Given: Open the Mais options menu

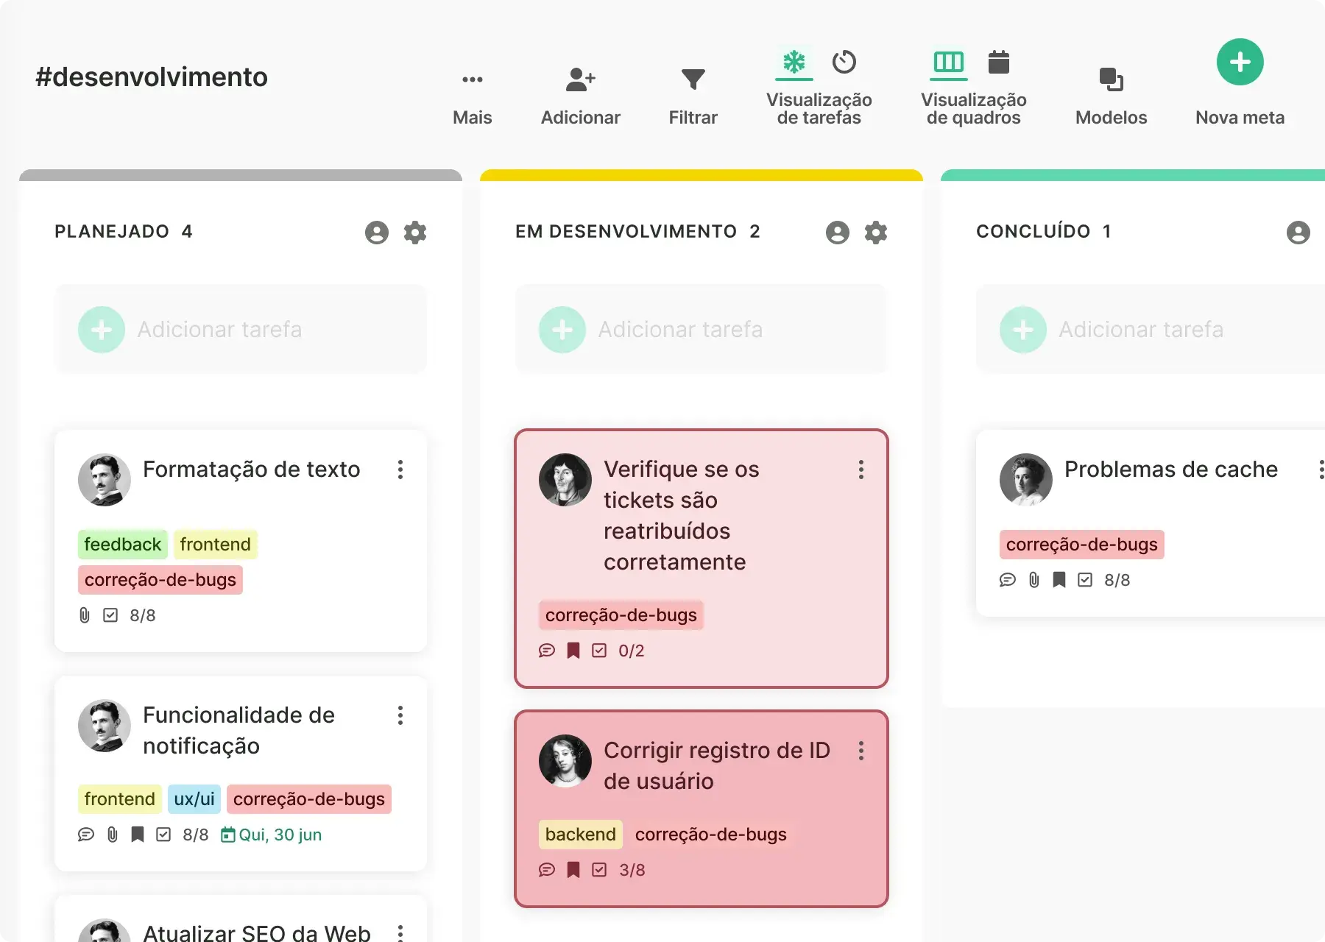Looking at the screenshot, I should (472, 79).
